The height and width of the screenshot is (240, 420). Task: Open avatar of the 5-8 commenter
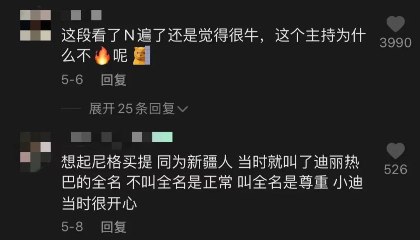coord(36,152)
